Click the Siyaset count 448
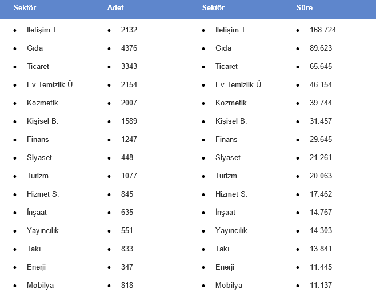 (x=127, y=157)
